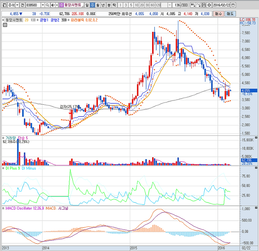Switch chart to daily 일 period
Viewport: 259px width, 251px height.
(x=87, y=5)
